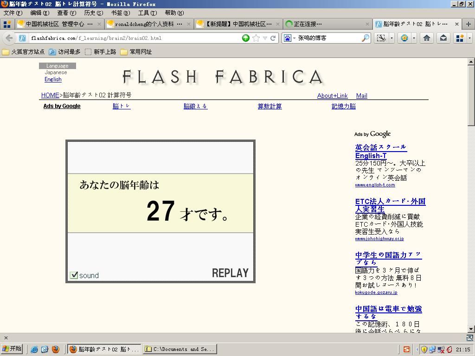475x356 pixels.
Task: Click the back arrow navigation button
Action: coord(9,38)
